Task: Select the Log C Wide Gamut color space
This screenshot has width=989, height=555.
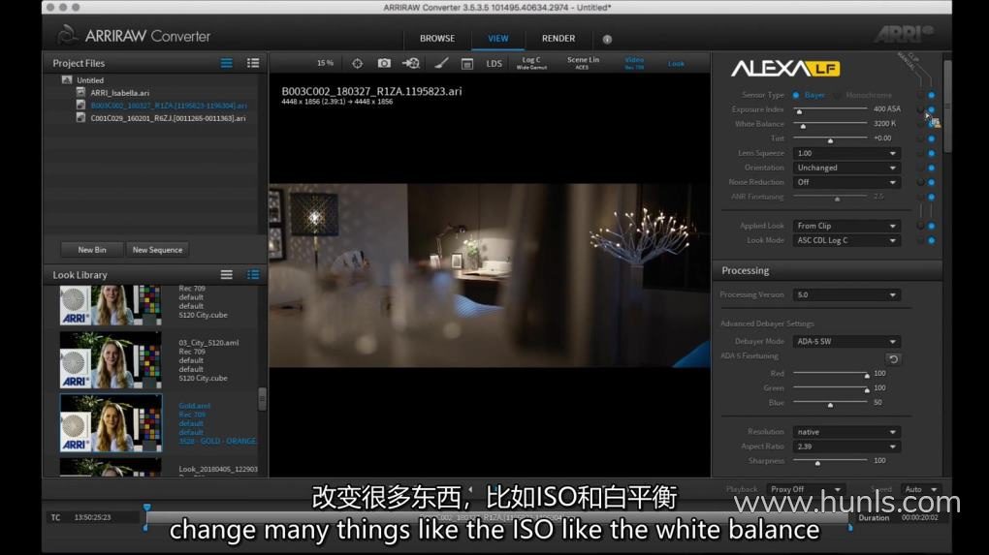Action: pyautogui.click(x=531, y=63)
